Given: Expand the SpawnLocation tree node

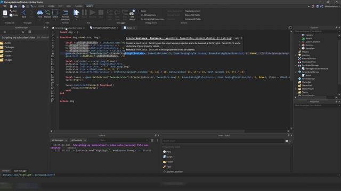Looking at the screenshot, I should (x=299, y=41).
